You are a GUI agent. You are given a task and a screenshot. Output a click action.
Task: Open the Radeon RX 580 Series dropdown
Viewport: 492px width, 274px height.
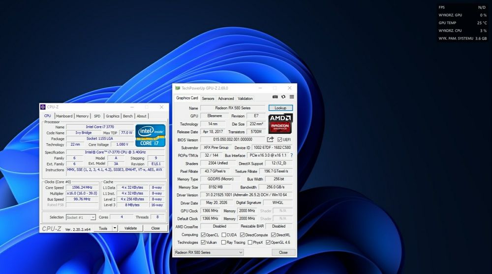(x=209, y=252)
